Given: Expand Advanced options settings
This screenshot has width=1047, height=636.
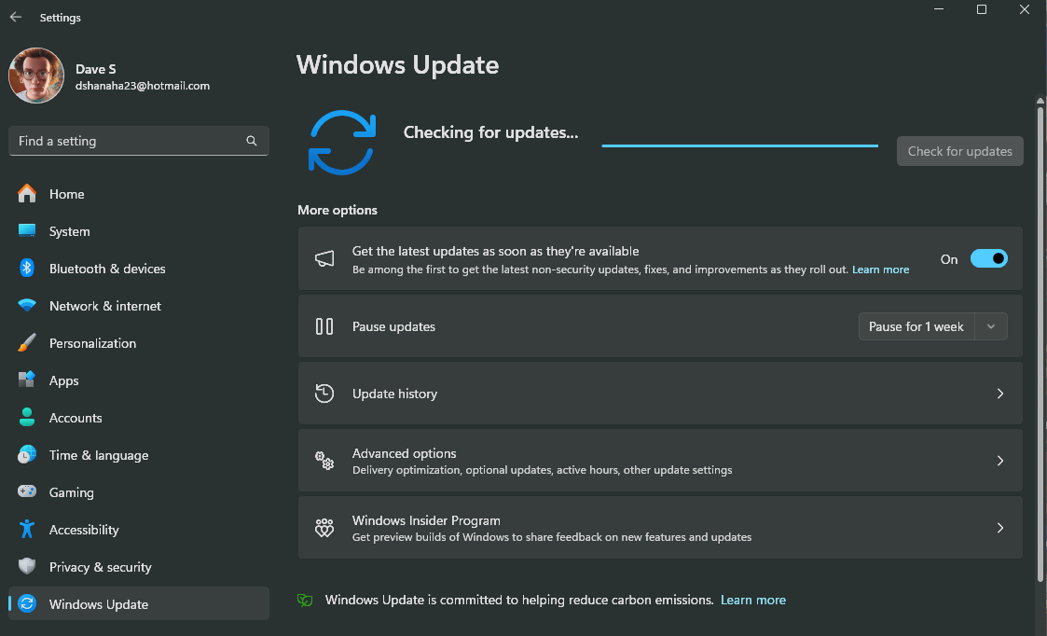Looking at the screenshot, I should pyautogui.click(x=660, y=460).
